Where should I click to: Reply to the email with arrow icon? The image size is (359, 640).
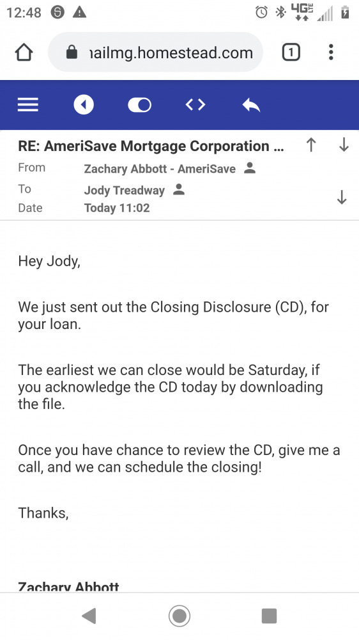[x=251, y=106]
